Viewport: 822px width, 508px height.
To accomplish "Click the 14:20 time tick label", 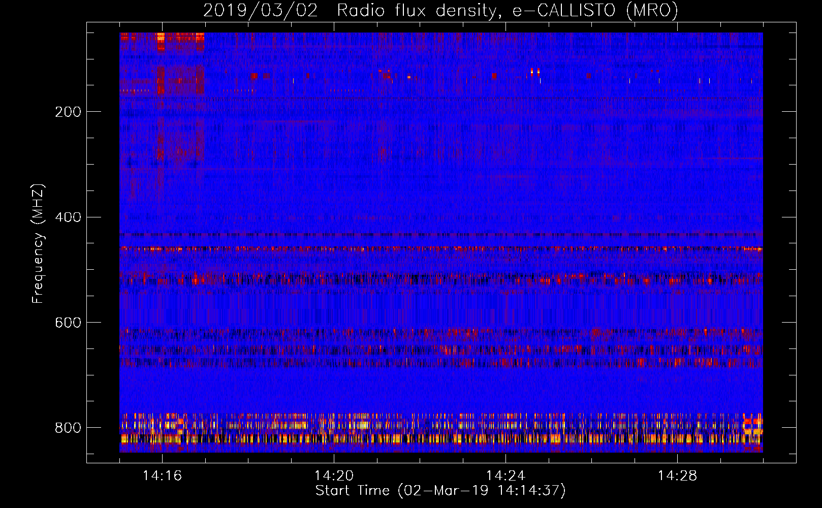I will click(334, 475).
